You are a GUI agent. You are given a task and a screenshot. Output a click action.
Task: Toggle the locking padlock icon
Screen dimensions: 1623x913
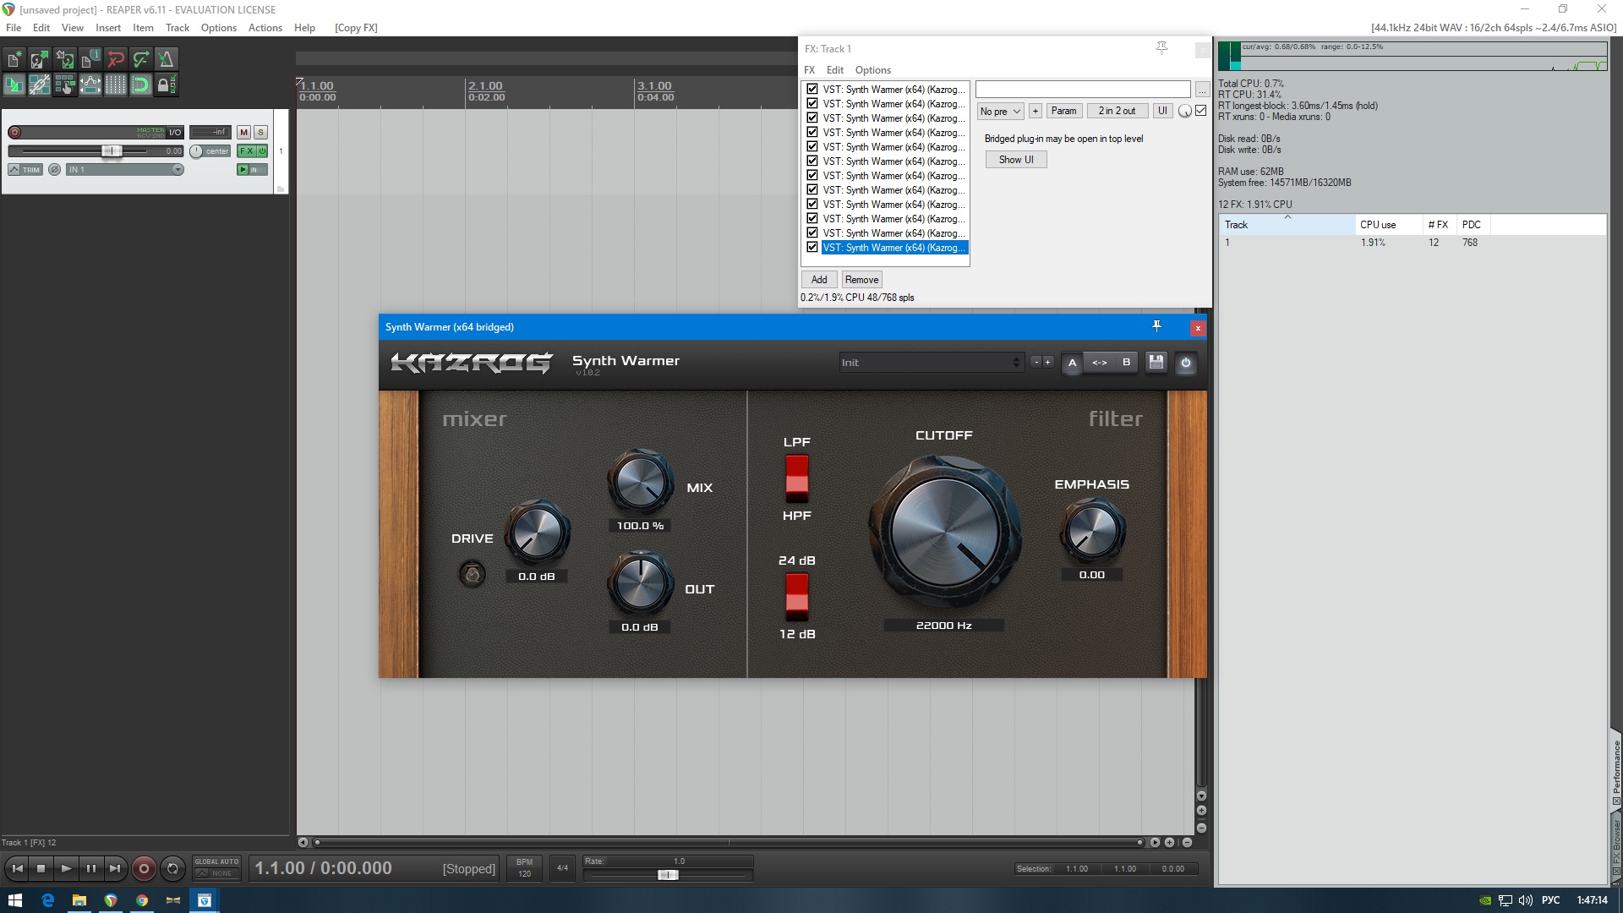(x=165, y=85)
